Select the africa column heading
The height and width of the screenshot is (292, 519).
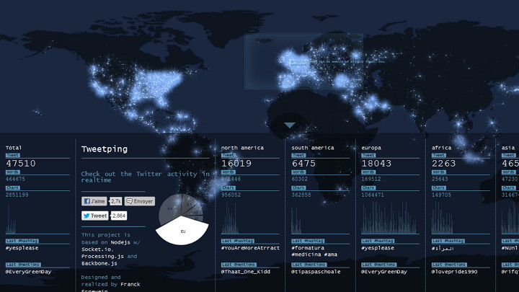click(441, 148)
